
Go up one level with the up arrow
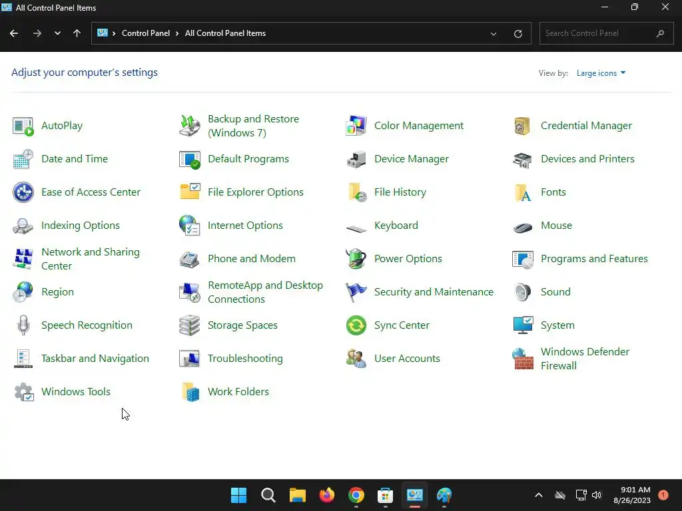click(x=77, y=33)
